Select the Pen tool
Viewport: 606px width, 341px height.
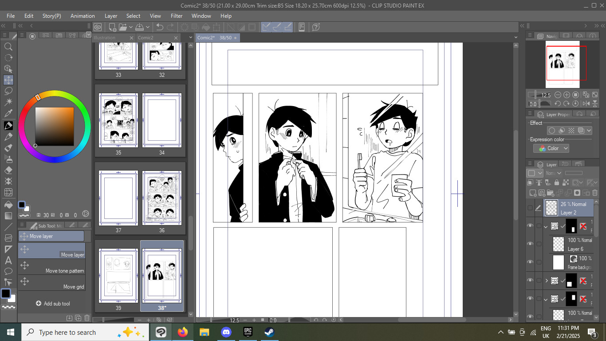coord(8,125)
